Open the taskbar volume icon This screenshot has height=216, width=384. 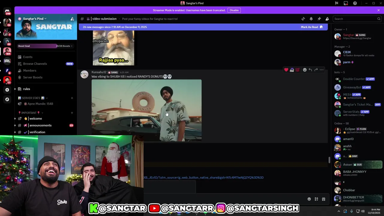(x=363, y=211)
